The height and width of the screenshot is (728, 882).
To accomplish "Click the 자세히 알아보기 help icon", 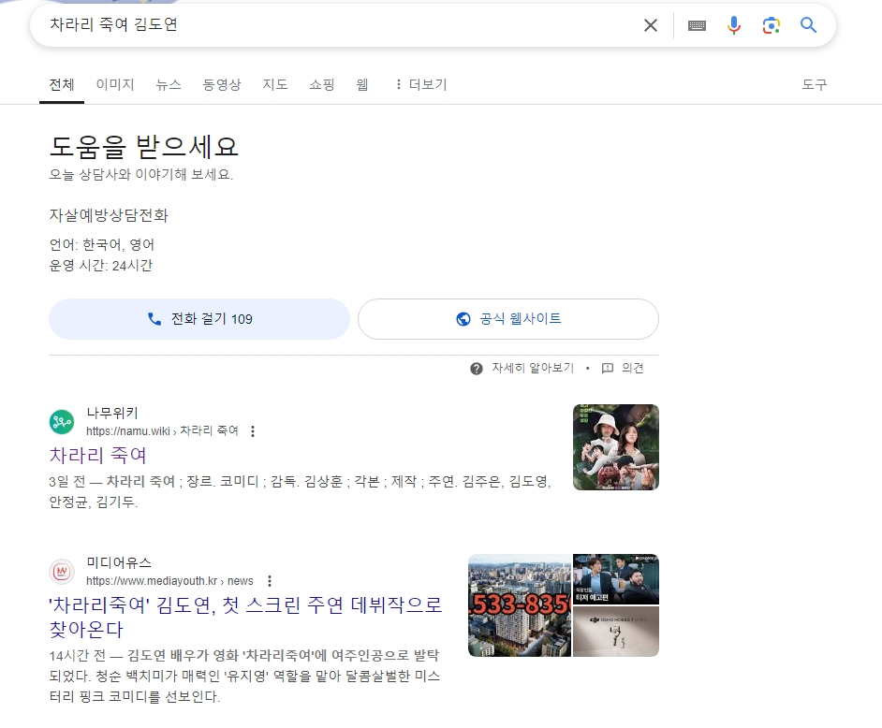I will tap(477, 369).
